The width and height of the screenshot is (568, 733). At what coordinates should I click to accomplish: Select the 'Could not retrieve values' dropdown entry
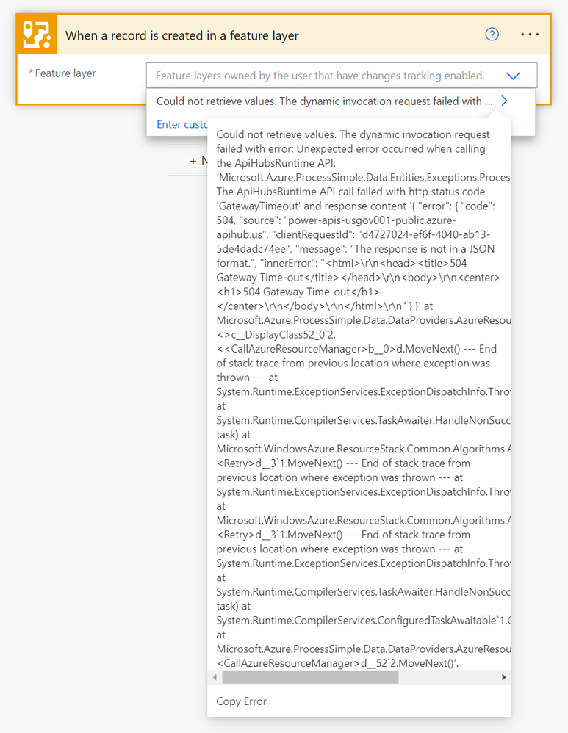[323, 101]
